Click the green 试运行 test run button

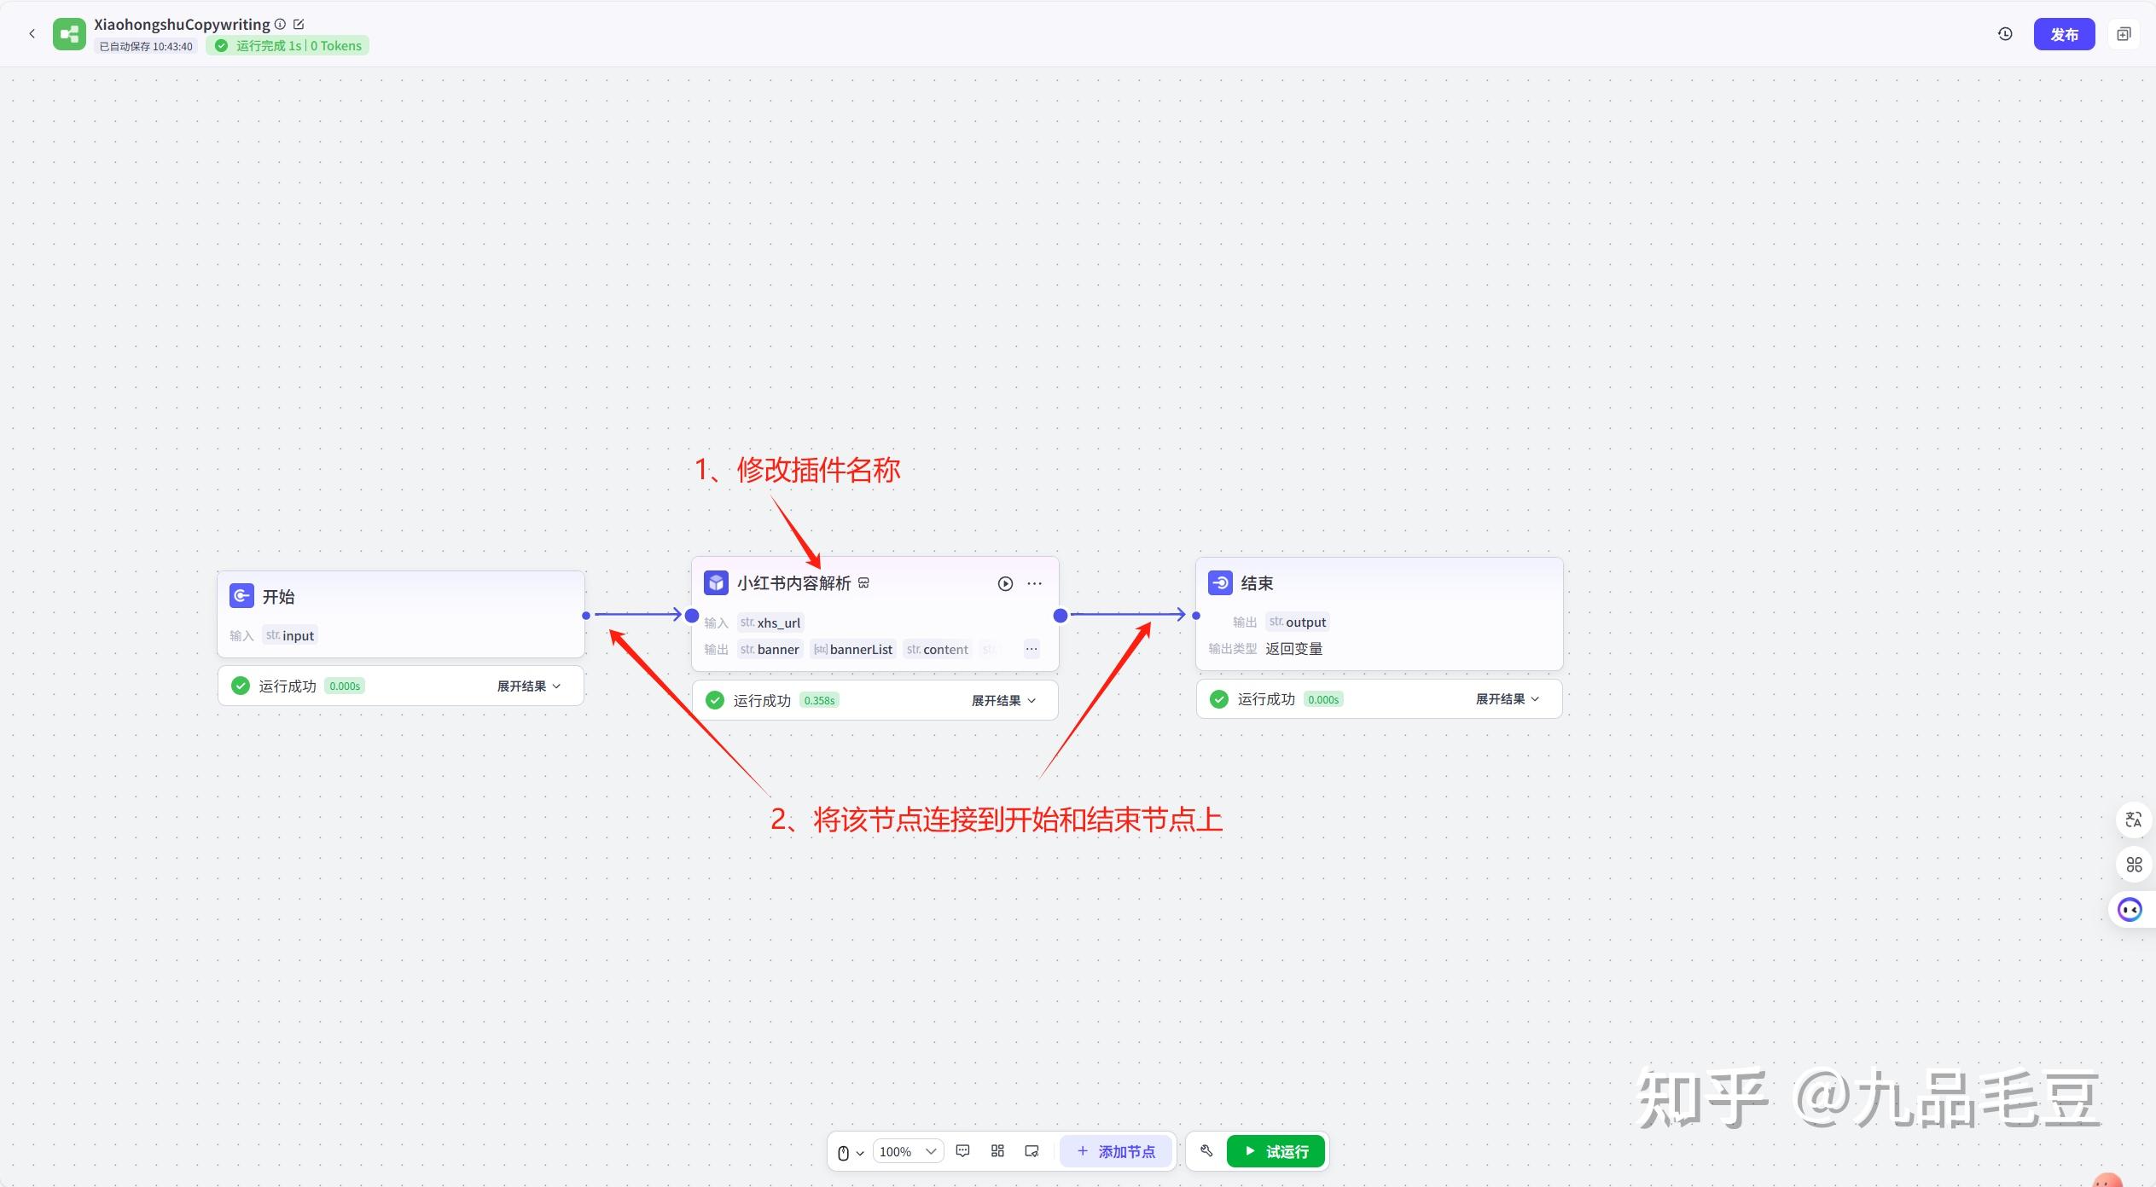1276,1152
